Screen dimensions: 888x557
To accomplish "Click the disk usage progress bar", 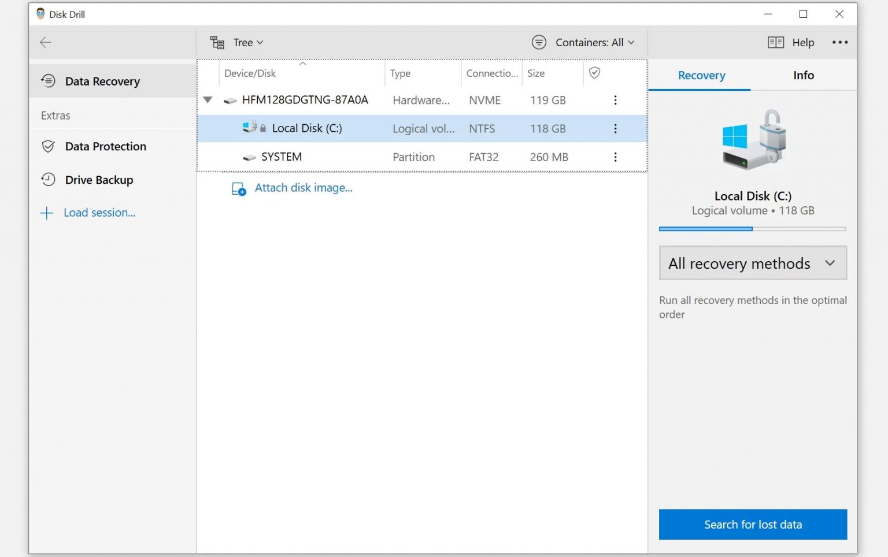I will pos(752,229).
